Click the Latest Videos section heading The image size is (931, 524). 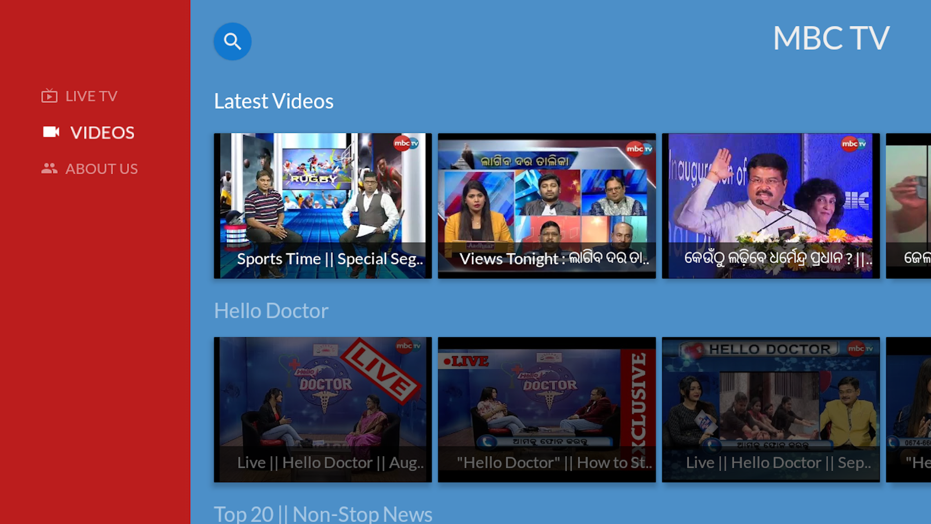point(273,101)
